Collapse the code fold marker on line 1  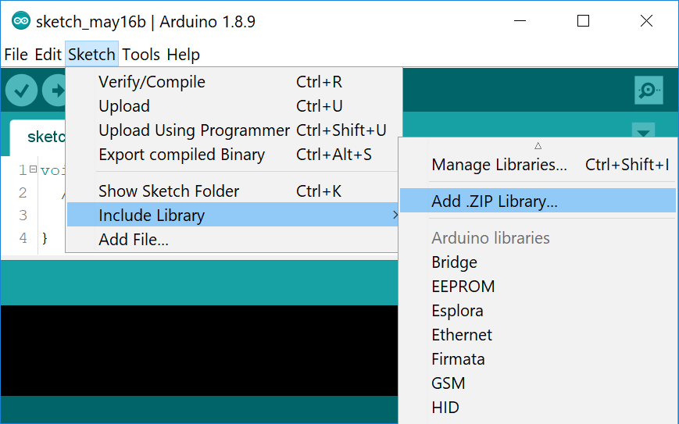[33, 169]
